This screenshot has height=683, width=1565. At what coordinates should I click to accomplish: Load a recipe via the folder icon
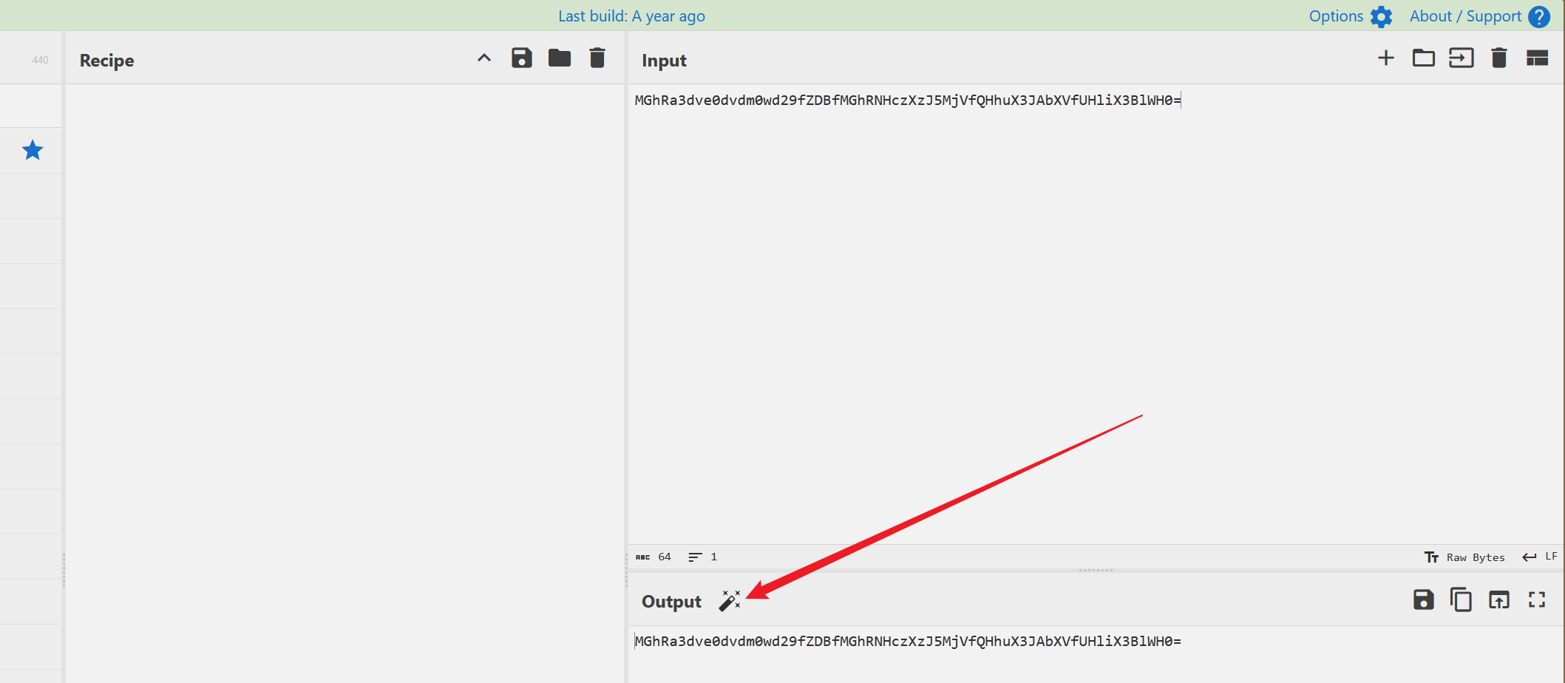coord(560,58)
